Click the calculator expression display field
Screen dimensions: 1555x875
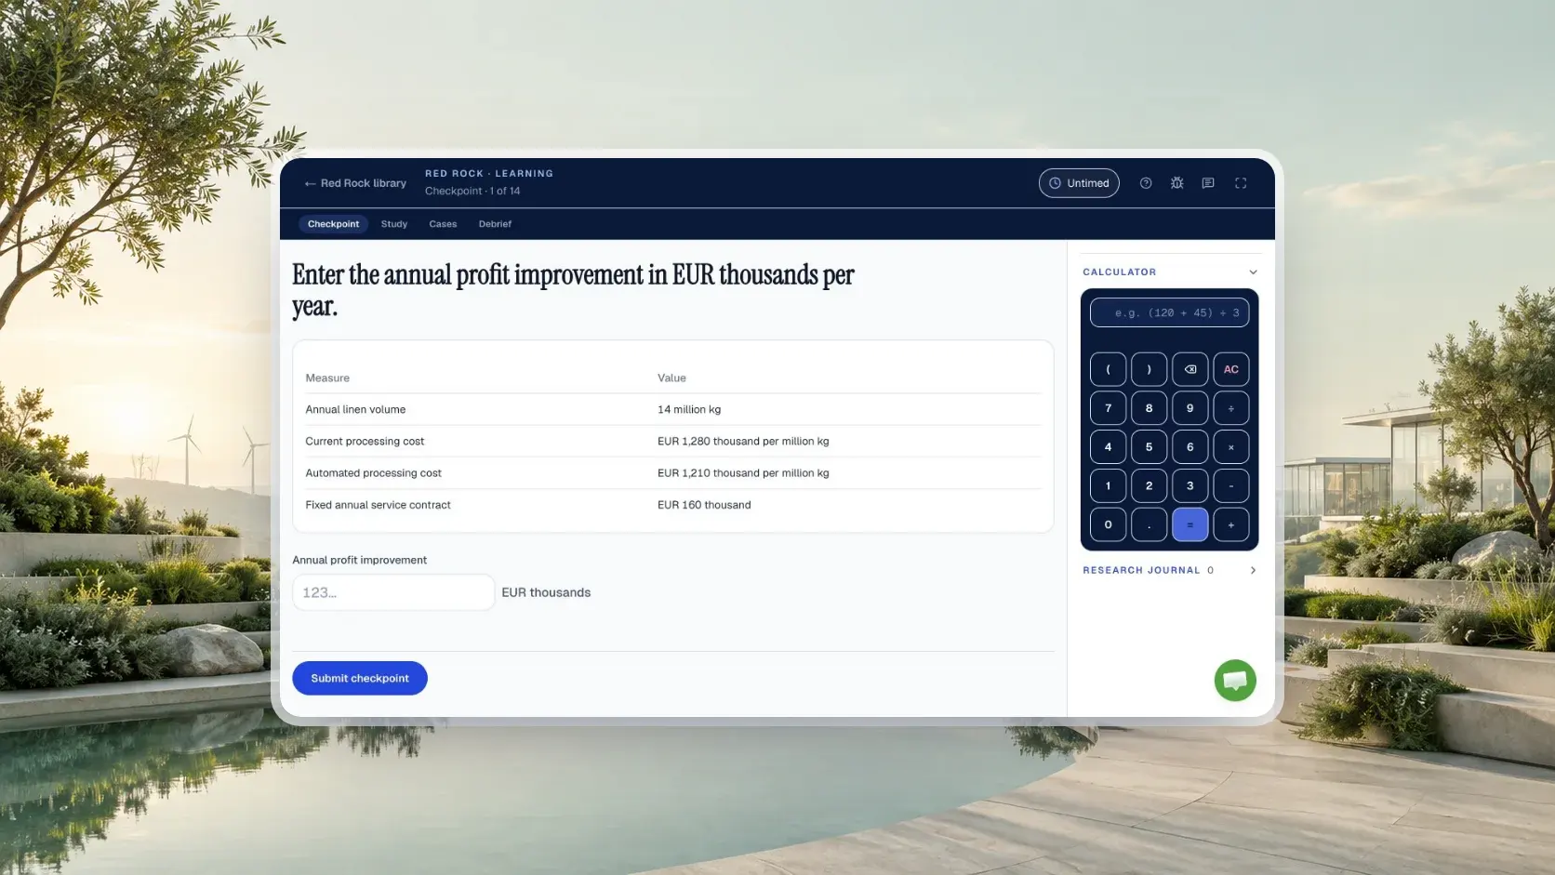tap(1169, 312)
